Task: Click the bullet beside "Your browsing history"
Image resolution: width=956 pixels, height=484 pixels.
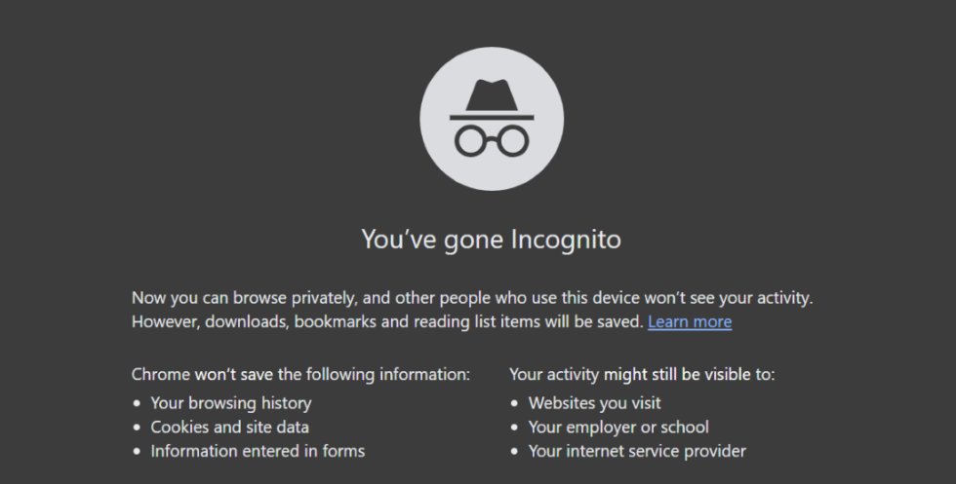Action: point(137,403)
